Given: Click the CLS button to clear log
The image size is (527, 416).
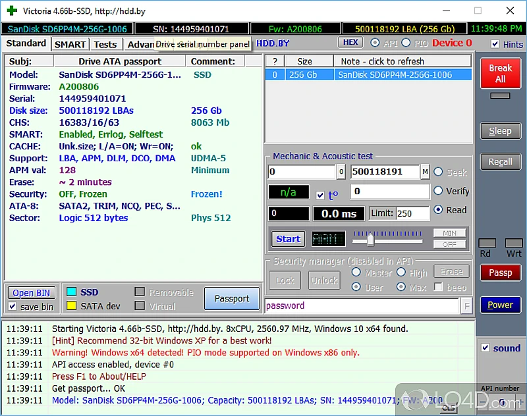Looking at the screenshot, I should tap(449, 408).
